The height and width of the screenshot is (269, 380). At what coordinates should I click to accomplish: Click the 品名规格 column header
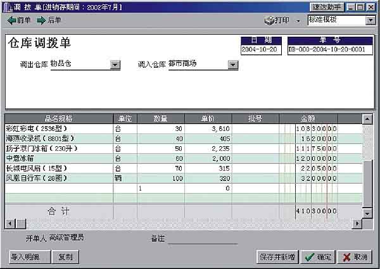coord(58,118)
